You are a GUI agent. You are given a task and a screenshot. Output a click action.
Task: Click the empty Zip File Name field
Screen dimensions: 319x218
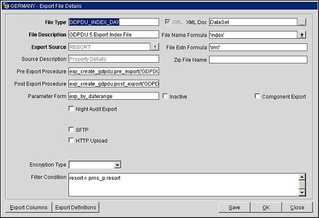pyautogui.click(x=258, y=60)
